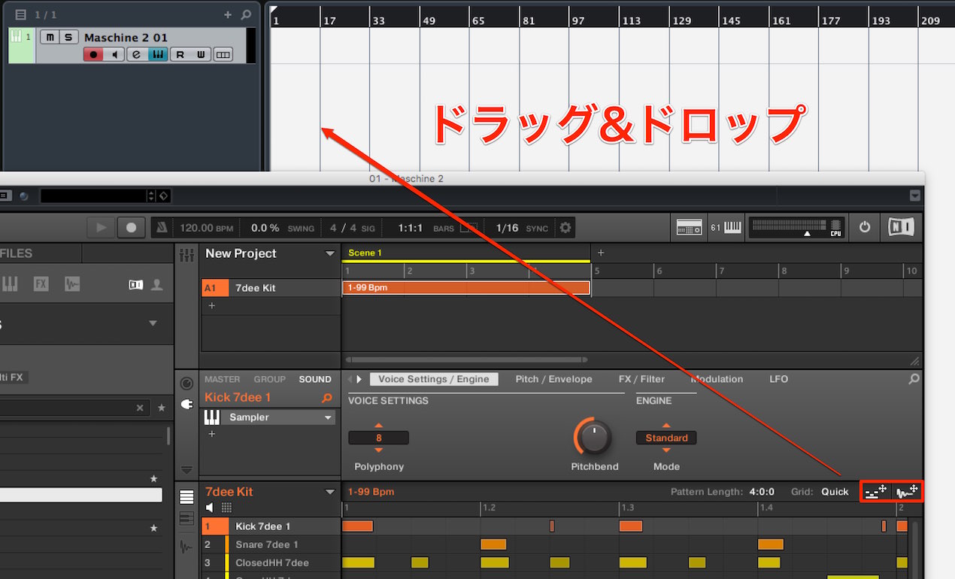Open the 7dee Kit group dropdown arrow
Image resolution: width=955 pixels, height=579 pixels.
329,492
